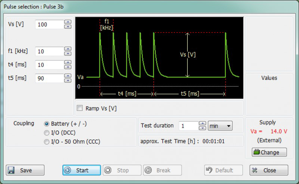Image resolution: width=299 pixels, height=184 pixels.
Task: Decrease Vs [V] with down arrow
Action: click(x=68, y=26)
